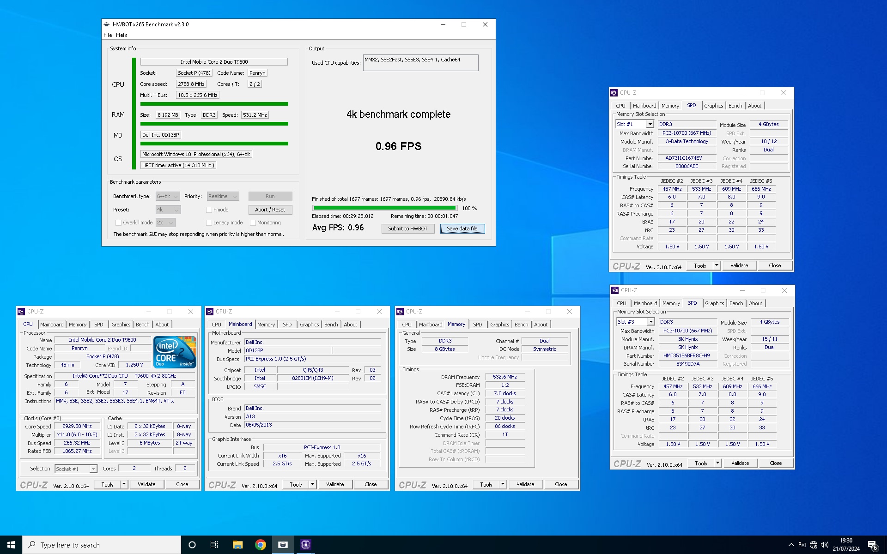Open Cortana circle icon in taskbar

tap(192, 545)
